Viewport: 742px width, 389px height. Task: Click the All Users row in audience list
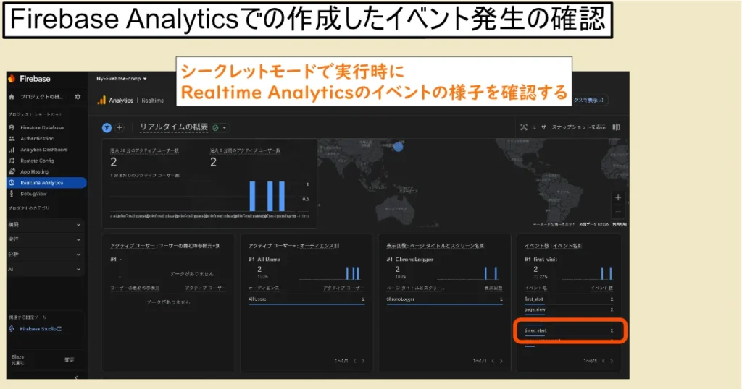(x=307, y=299)
